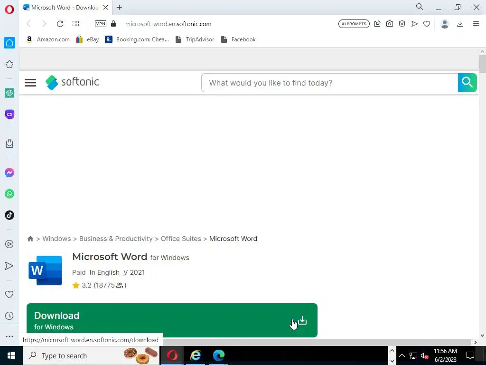Open the Windows Start menu

pyautogui.click(x=11, y=355)
